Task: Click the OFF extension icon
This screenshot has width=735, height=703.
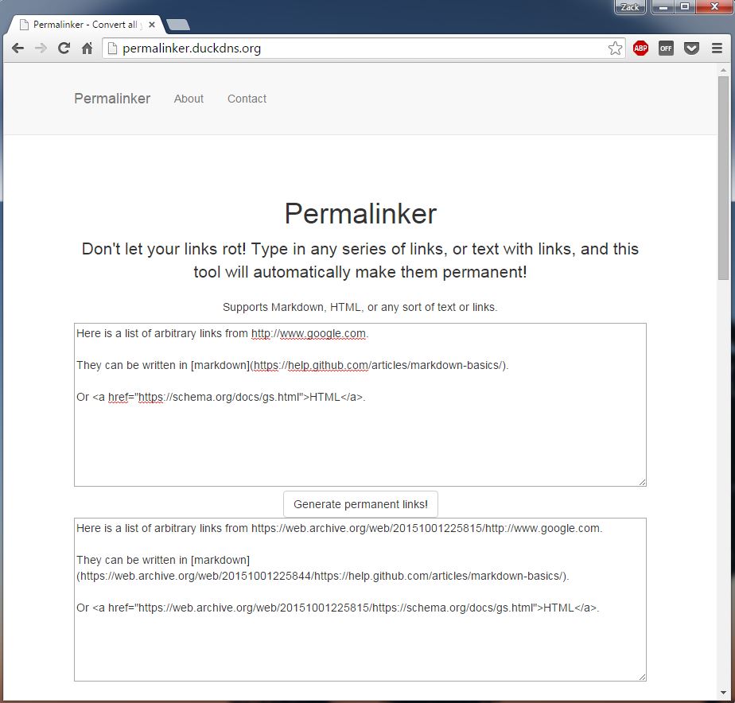Action: click(x=666, y=48)
